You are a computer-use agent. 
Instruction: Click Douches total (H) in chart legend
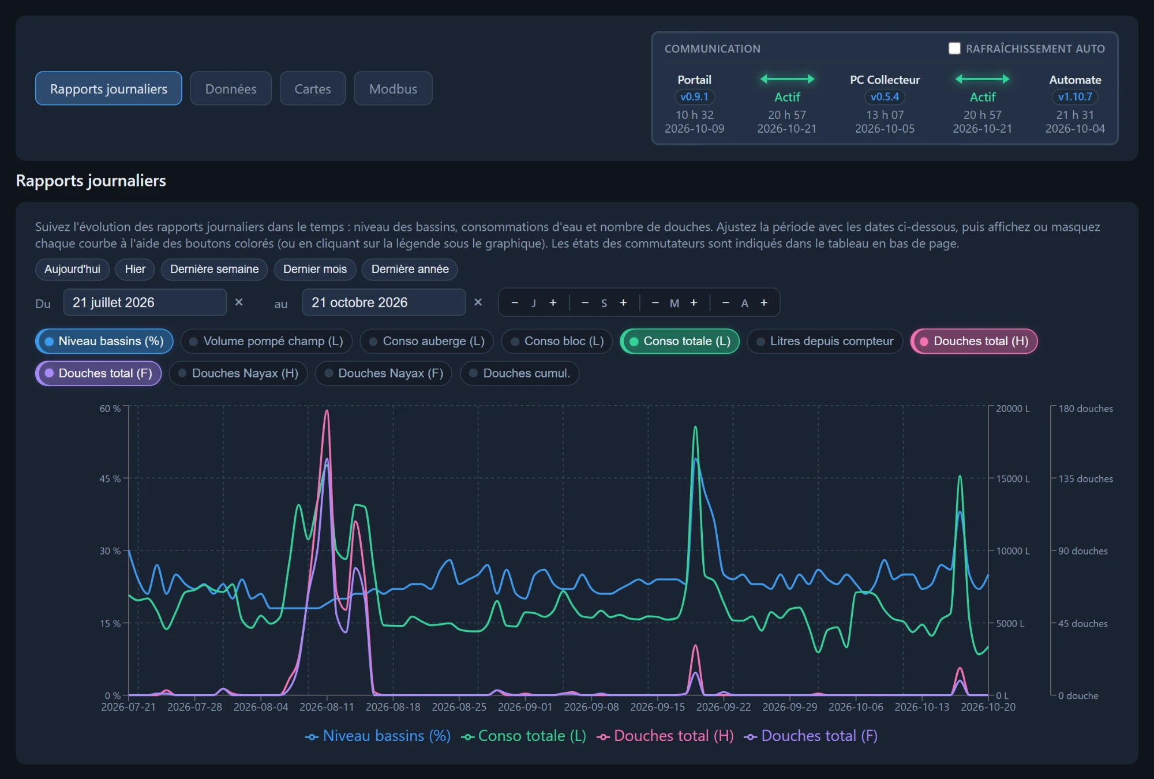tap(665, 736)
